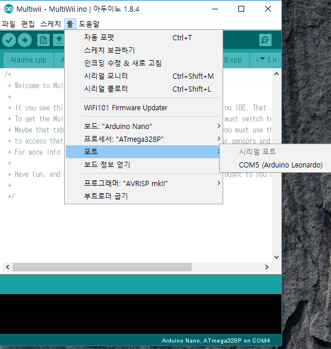Open the tab list dropdown arrow
The height and width of the screenshot is (349, 331).
click(263, 59)
